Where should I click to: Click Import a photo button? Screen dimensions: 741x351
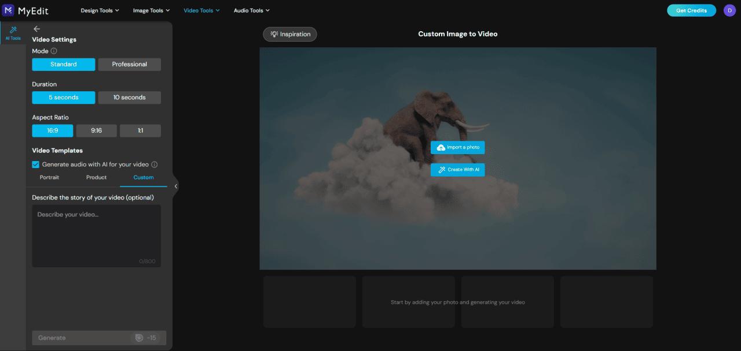tap(457, 147)
